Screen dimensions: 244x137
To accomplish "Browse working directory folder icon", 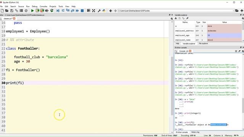I will point(237,11).
